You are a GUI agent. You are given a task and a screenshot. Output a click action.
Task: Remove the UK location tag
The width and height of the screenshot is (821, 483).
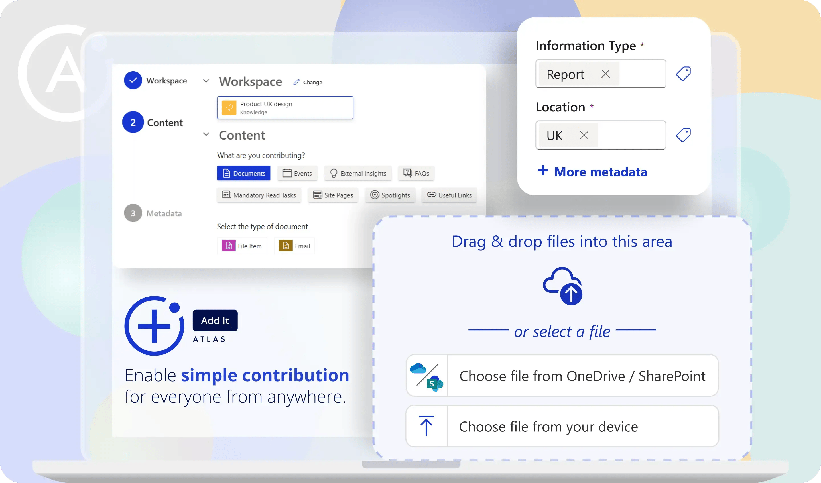[x=584, y=135]
